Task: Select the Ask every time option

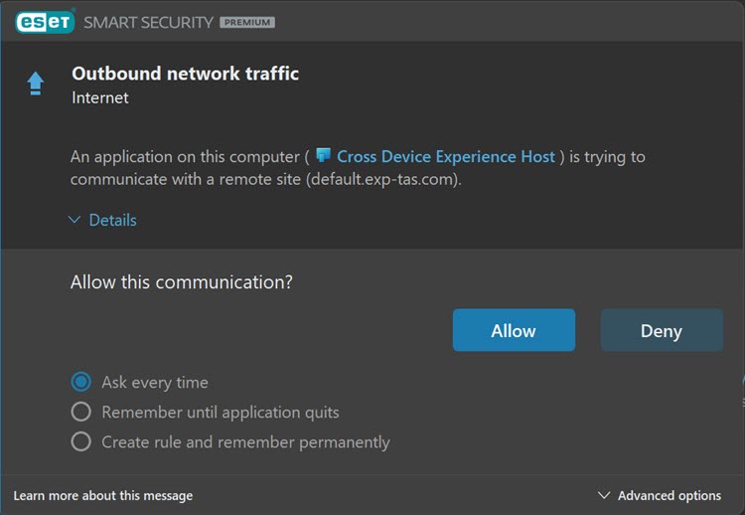Action: 80,382
